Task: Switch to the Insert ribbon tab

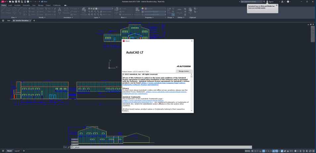Action: [10, 5]
